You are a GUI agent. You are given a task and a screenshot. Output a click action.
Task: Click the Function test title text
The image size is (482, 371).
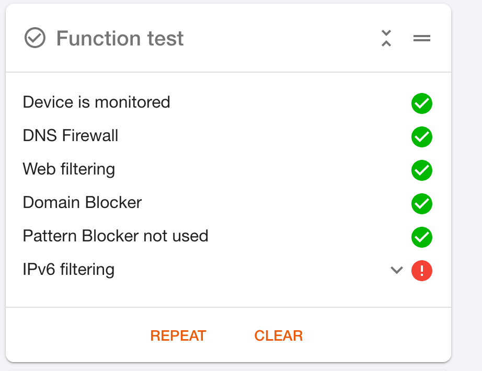[120, 39]
